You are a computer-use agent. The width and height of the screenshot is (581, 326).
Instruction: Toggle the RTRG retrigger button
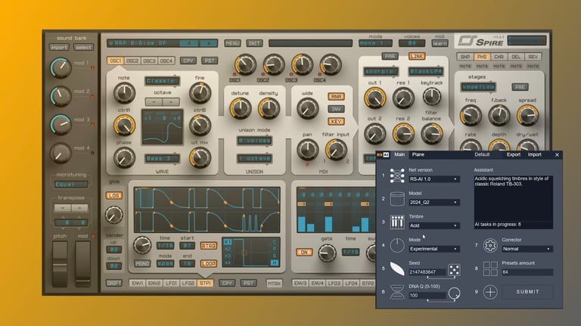point(209,246)
